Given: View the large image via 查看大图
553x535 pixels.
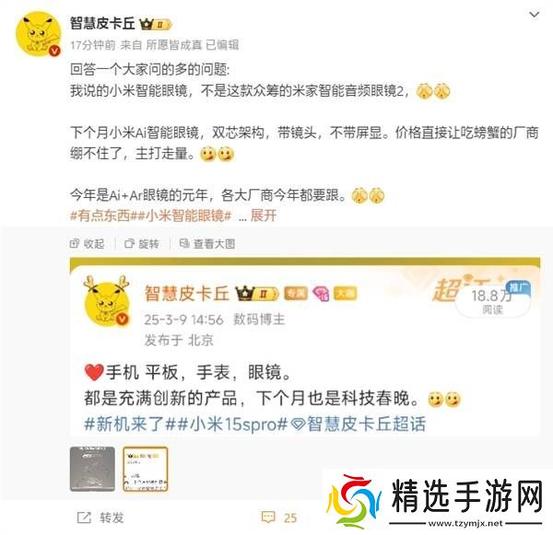Looking at the screenshot, I should click(x=207, y=243).
